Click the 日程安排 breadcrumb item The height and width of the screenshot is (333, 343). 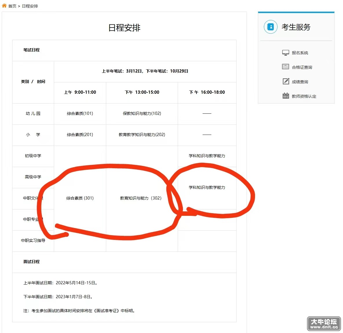tap(30, 6)
